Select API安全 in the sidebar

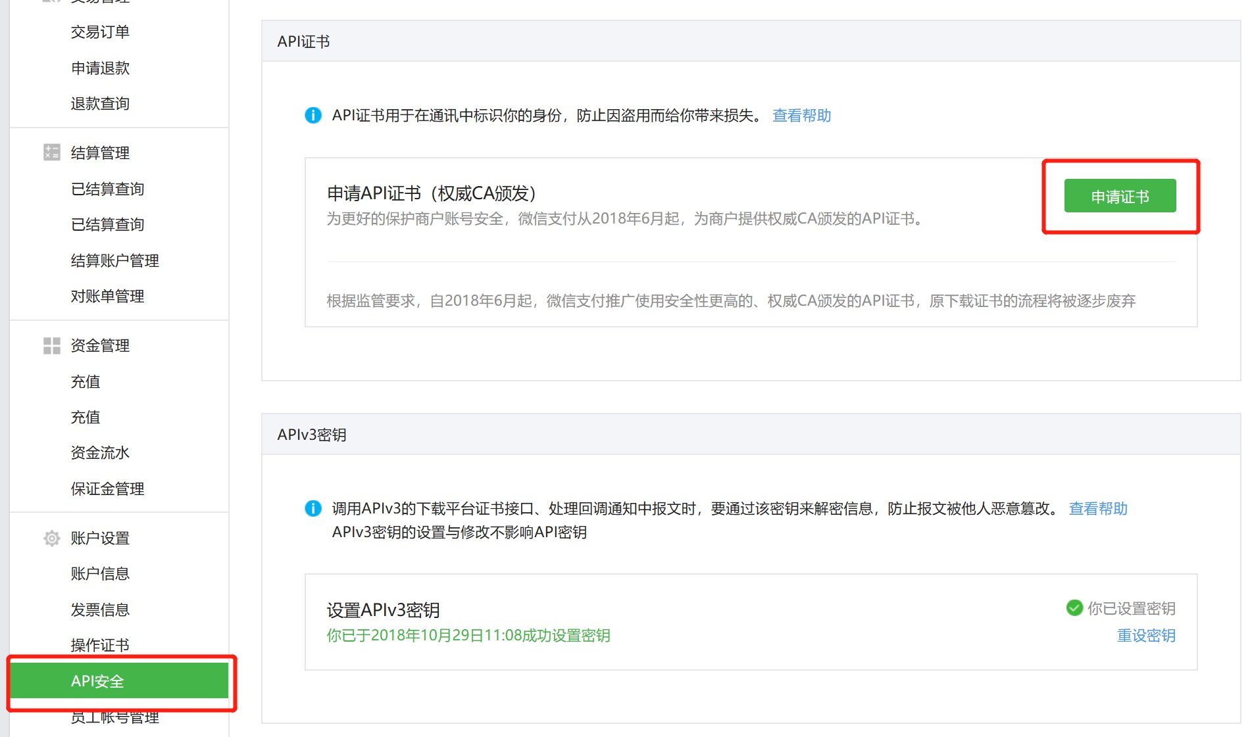[x=97, y=681]
